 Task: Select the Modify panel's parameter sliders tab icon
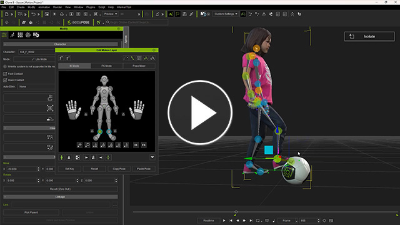(x=4, y=35)
